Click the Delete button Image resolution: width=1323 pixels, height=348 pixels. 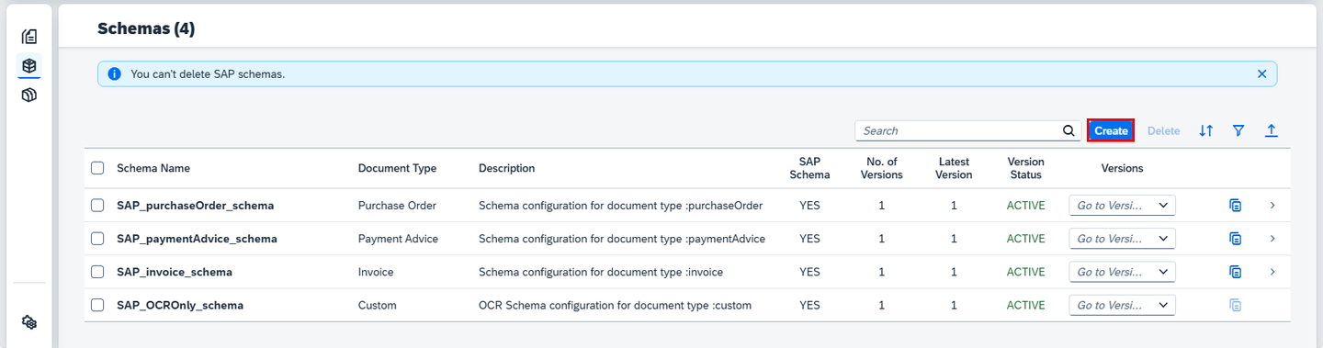click(1163, 131)
